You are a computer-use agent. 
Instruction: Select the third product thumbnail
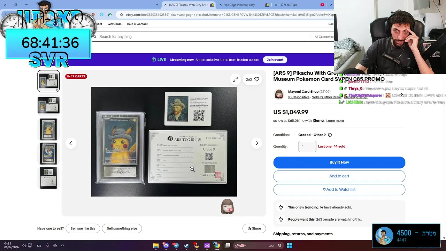pyautogui.click(x=48, y=129)
